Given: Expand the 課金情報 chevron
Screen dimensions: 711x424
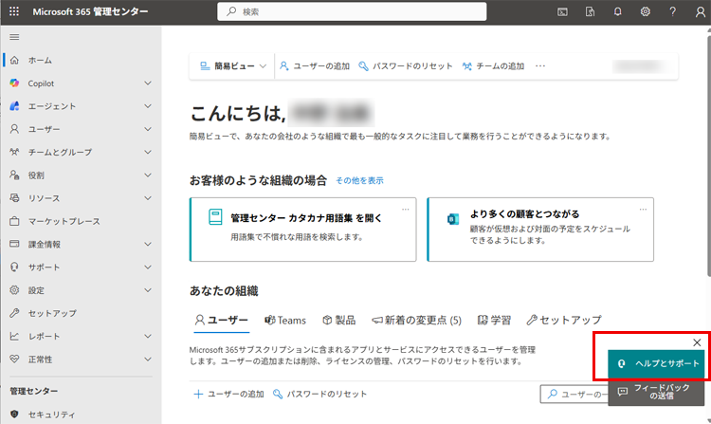Looking at the screenshot, I should click(x=148, y=244).
